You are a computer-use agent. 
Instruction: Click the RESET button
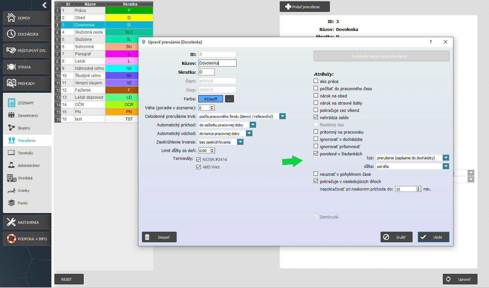69,279
